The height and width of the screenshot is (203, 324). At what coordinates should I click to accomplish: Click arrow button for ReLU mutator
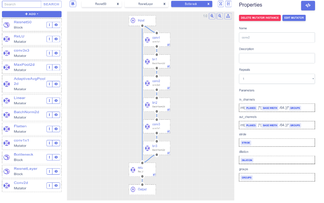(x=56, y=39)
